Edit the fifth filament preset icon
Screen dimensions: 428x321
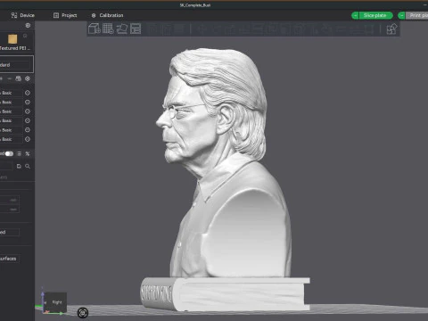pyautogui.click(x=28, y=130)
